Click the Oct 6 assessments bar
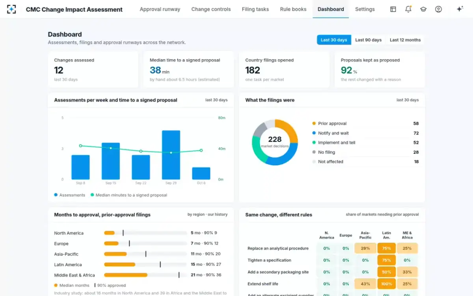473x296 pixels. click(x=201, y=173)
